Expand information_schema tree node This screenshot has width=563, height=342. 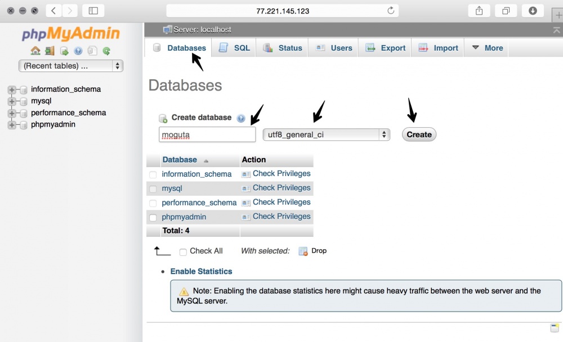pos(12,89)
